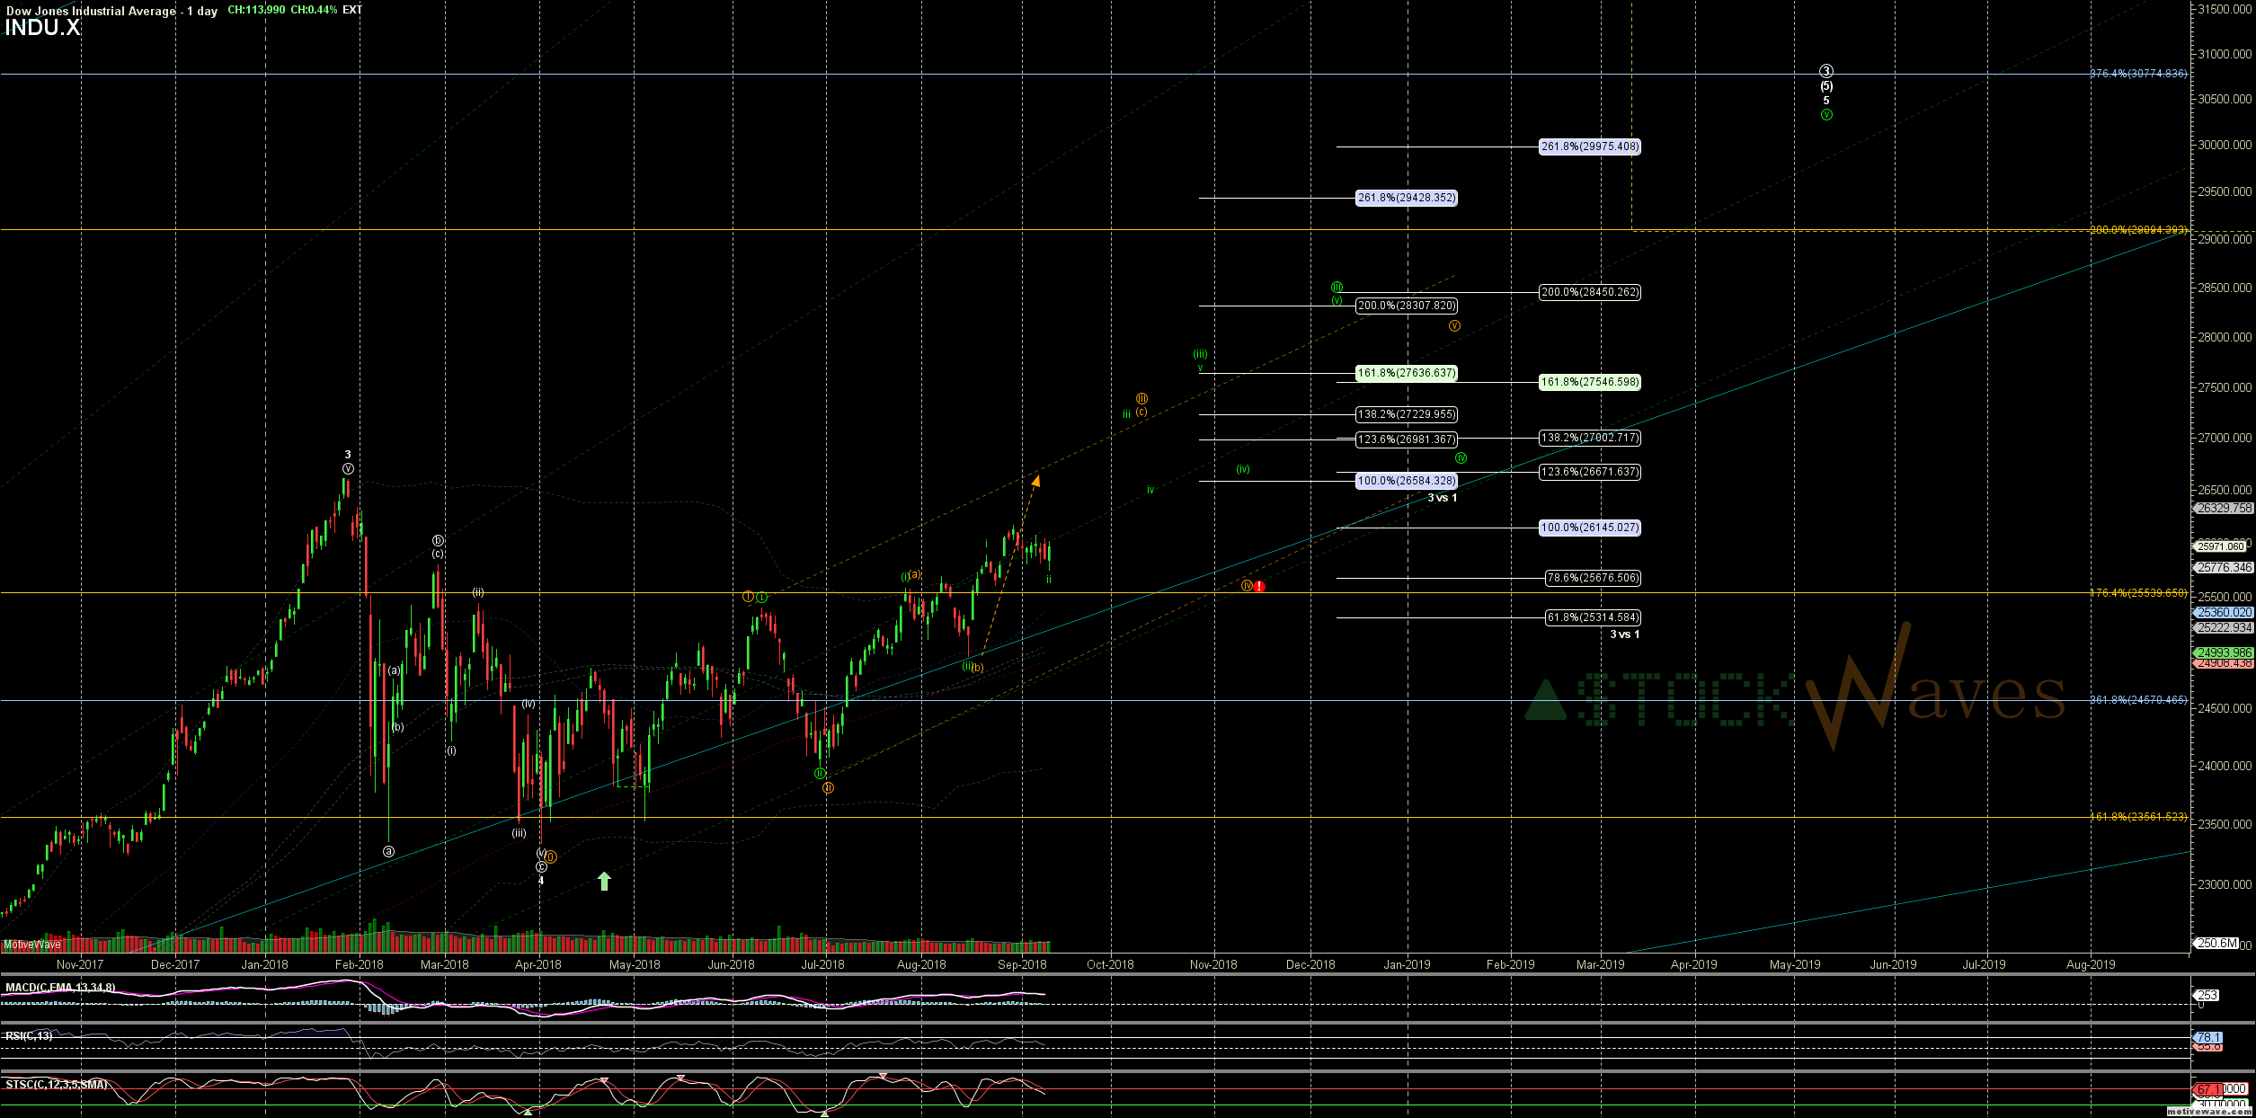Image resolution: width=2256 pixels, height=1118 pixels.
Task: Click the CH:113.990 change readout
Action: [x=256, y=10]
